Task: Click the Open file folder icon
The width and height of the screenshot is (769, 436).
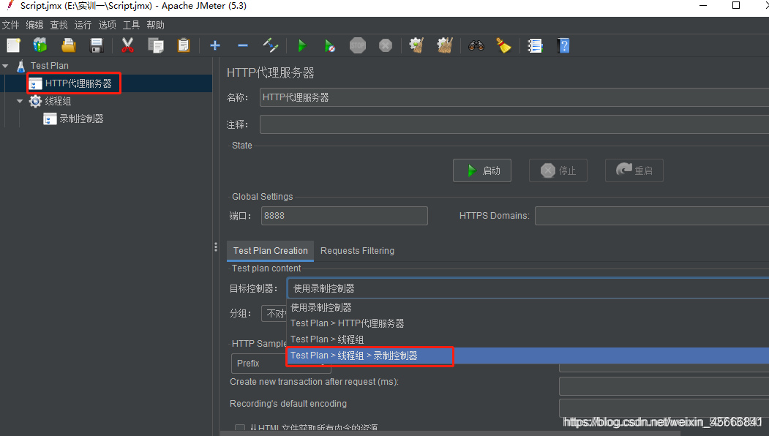Action: [68, 45]
